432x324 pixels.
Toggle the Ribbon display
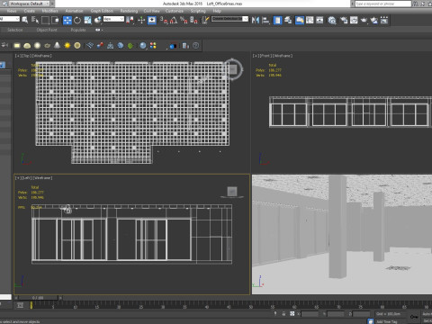click(300, 20)
